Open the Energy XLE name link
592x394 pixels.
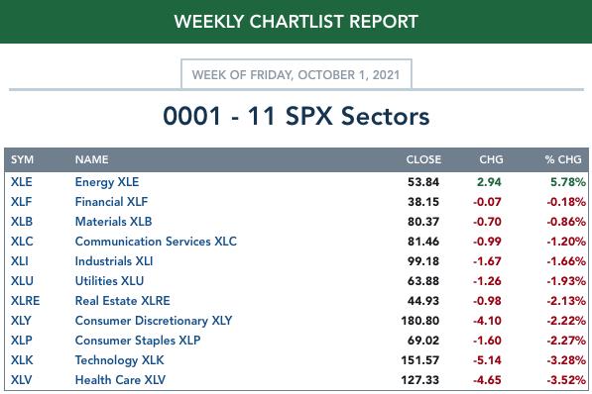(x=107, y=182)
